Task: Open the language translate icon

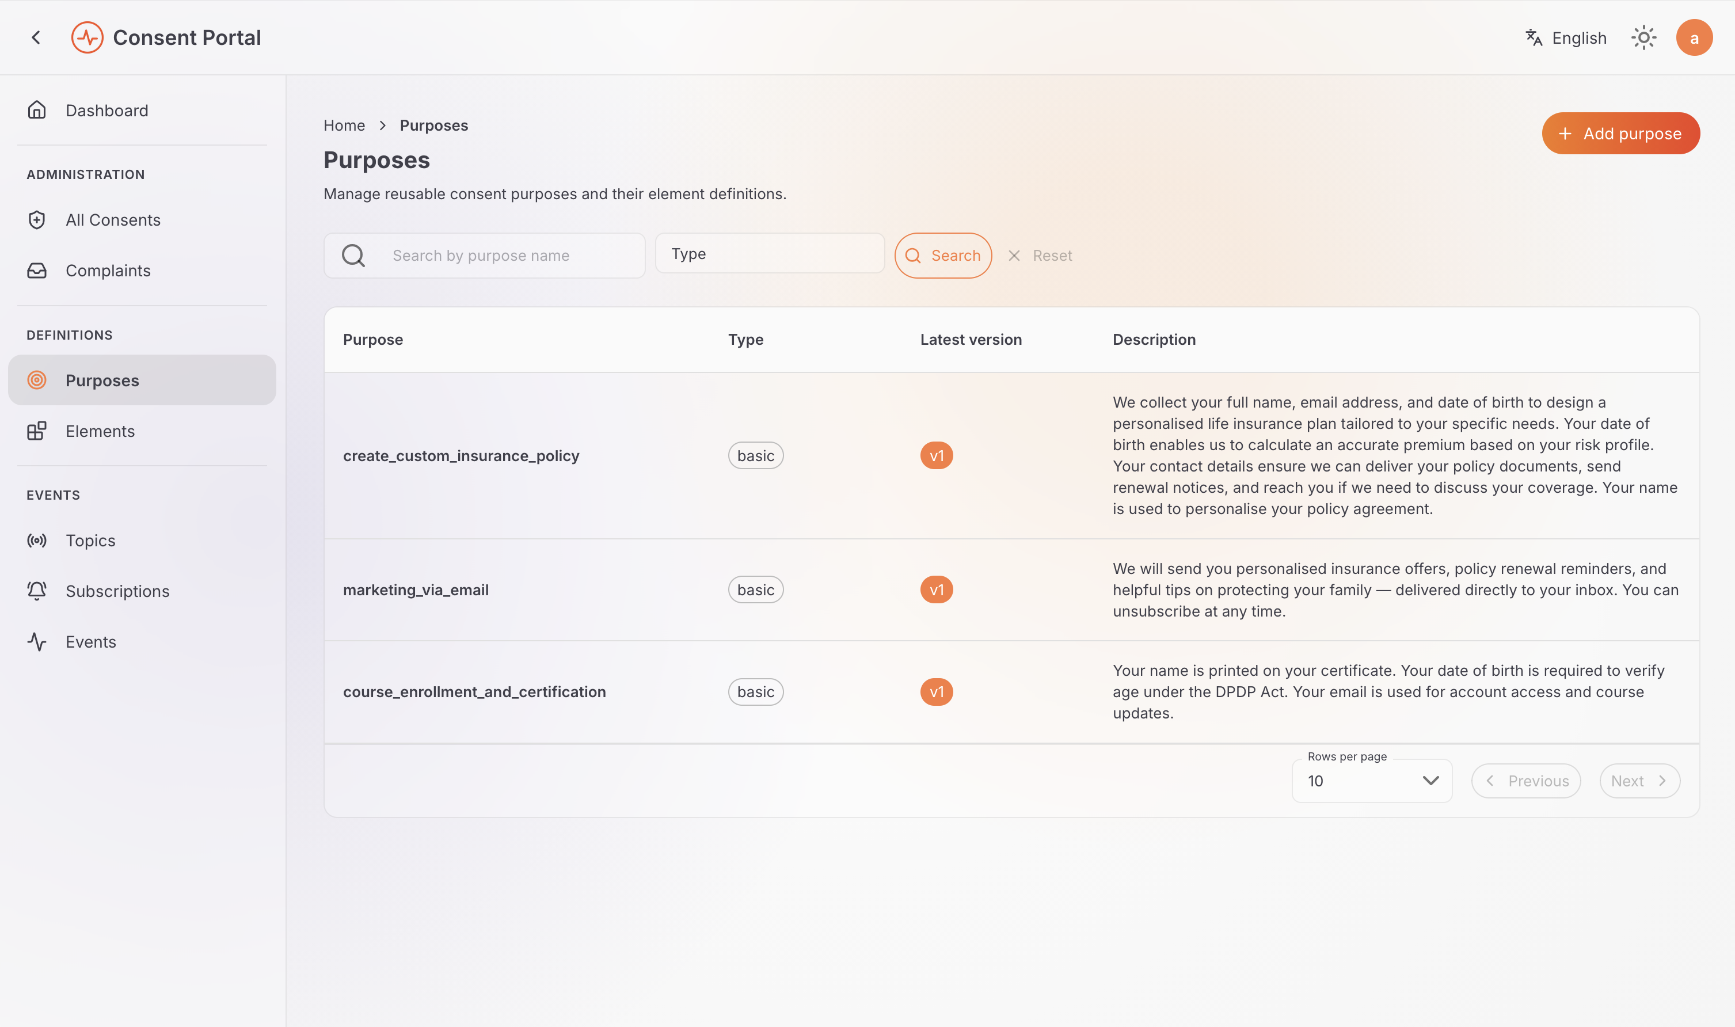Action: [x=1534, y=37]
